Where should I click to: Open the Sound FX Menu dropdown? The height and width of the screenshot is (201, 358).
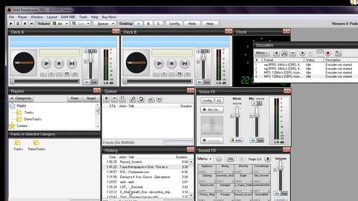[204, 159]
